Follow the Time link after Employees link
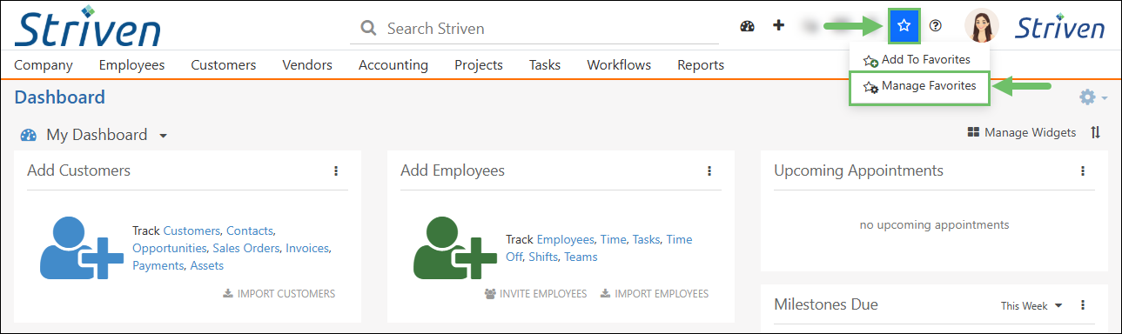The image size is (1122, 334). pos(613,239)
